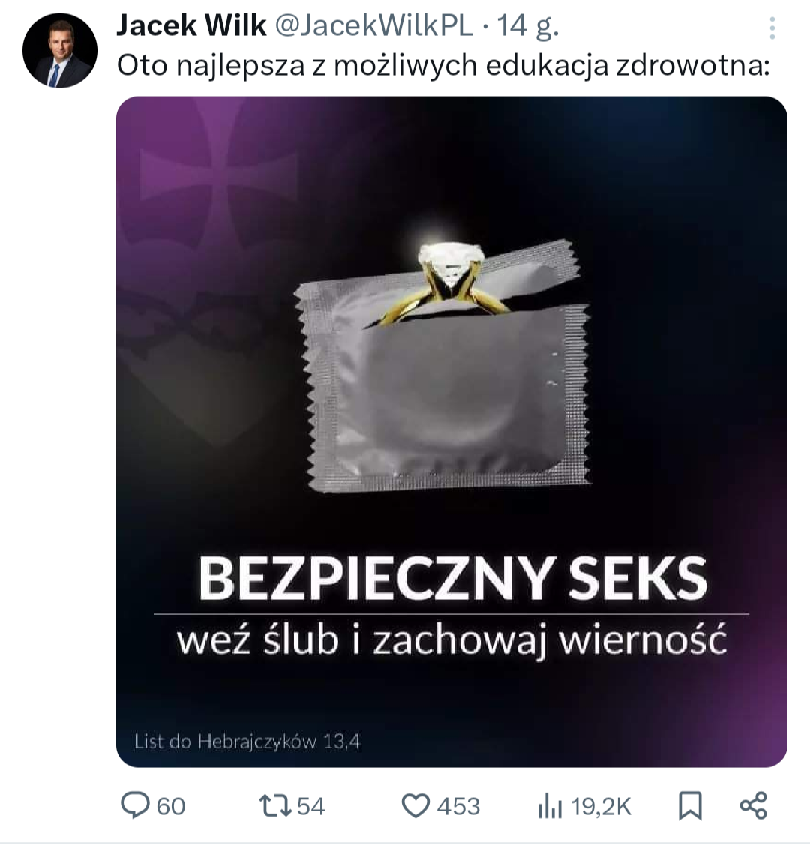Image resolution: width=810 pixels, height=845 pixels.
Task: Bookmark this tweet
Action: [x=690, y=806]
